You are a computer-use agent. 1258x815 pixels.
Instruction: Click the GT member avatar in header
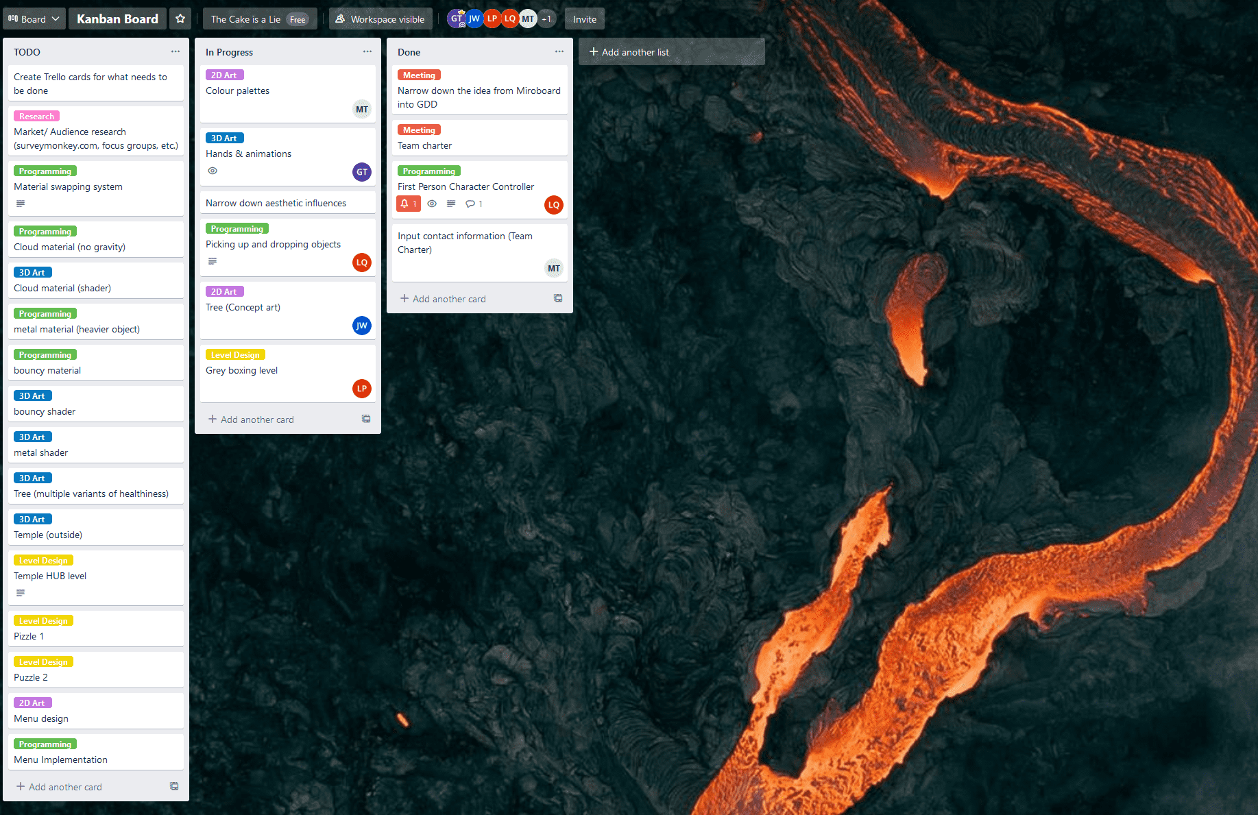457,19
